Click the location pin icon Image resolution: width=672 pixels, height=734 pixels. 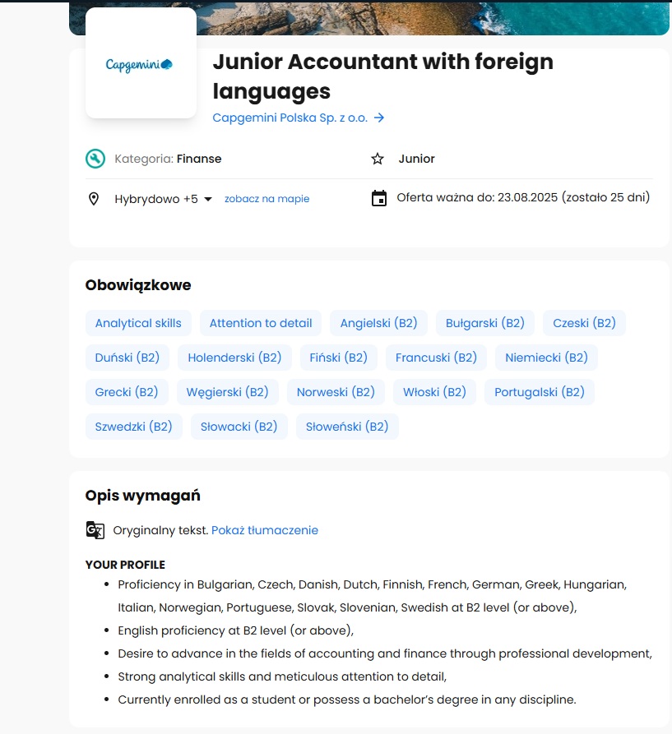coord(94,199)
